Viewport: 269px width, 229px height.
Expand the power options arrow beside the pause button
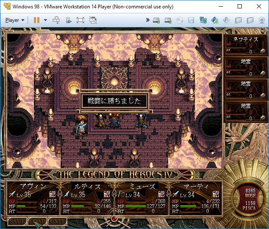point(45,20)
